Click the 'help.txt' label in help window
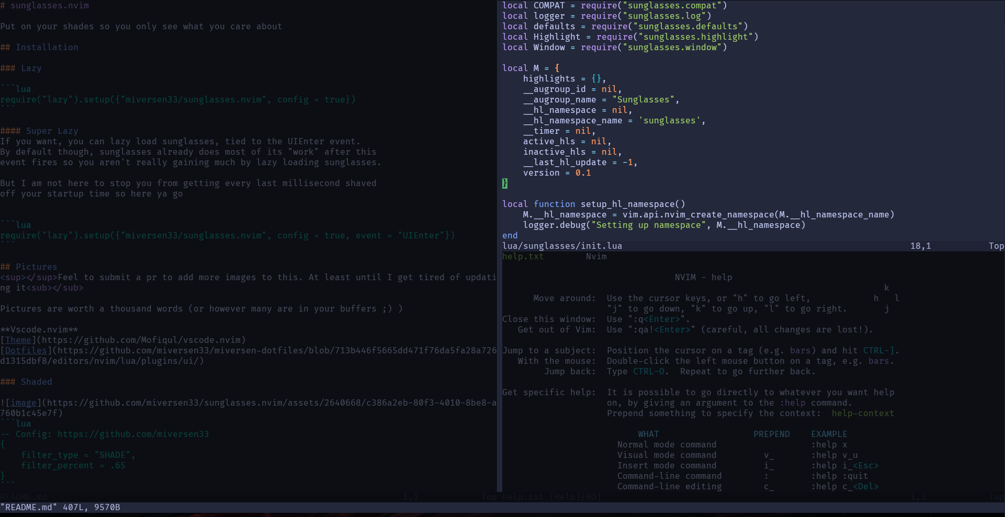1005x517 pixels. click(523, 256)
